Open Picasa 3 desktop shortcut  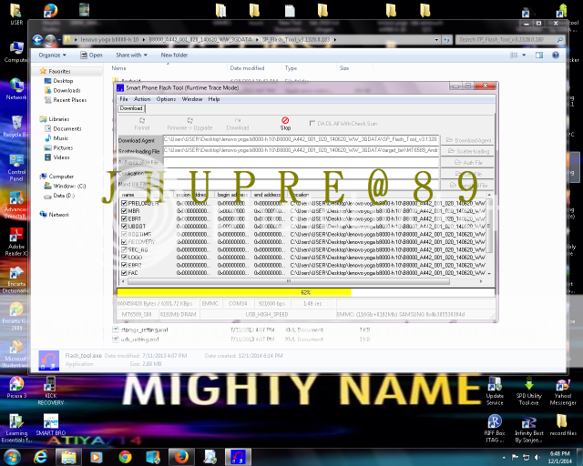16,383
